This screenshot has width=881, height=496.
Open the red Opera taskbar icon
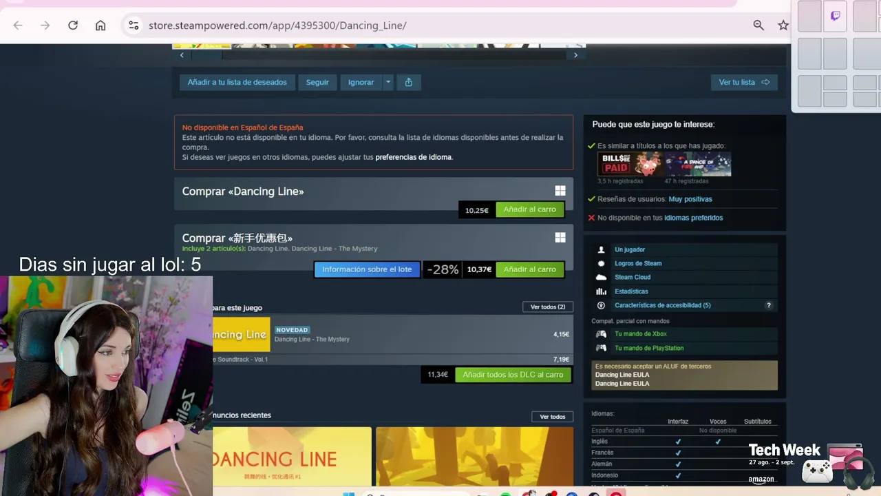pyautogui.click(x=617, y=494)
